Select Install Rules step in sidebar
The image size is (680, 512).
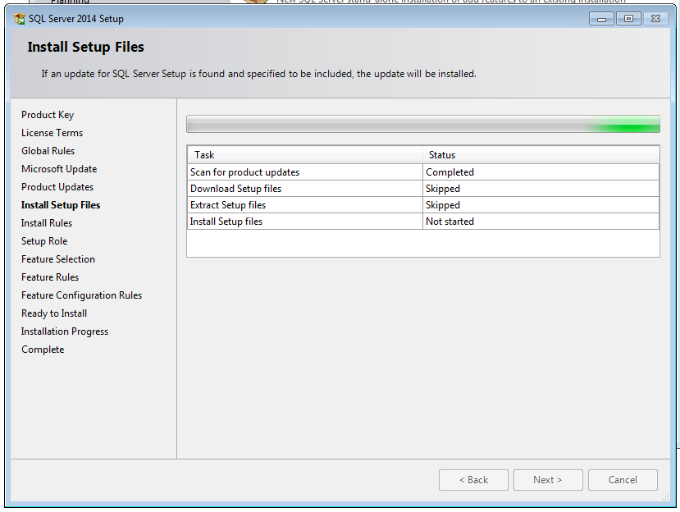47,223
